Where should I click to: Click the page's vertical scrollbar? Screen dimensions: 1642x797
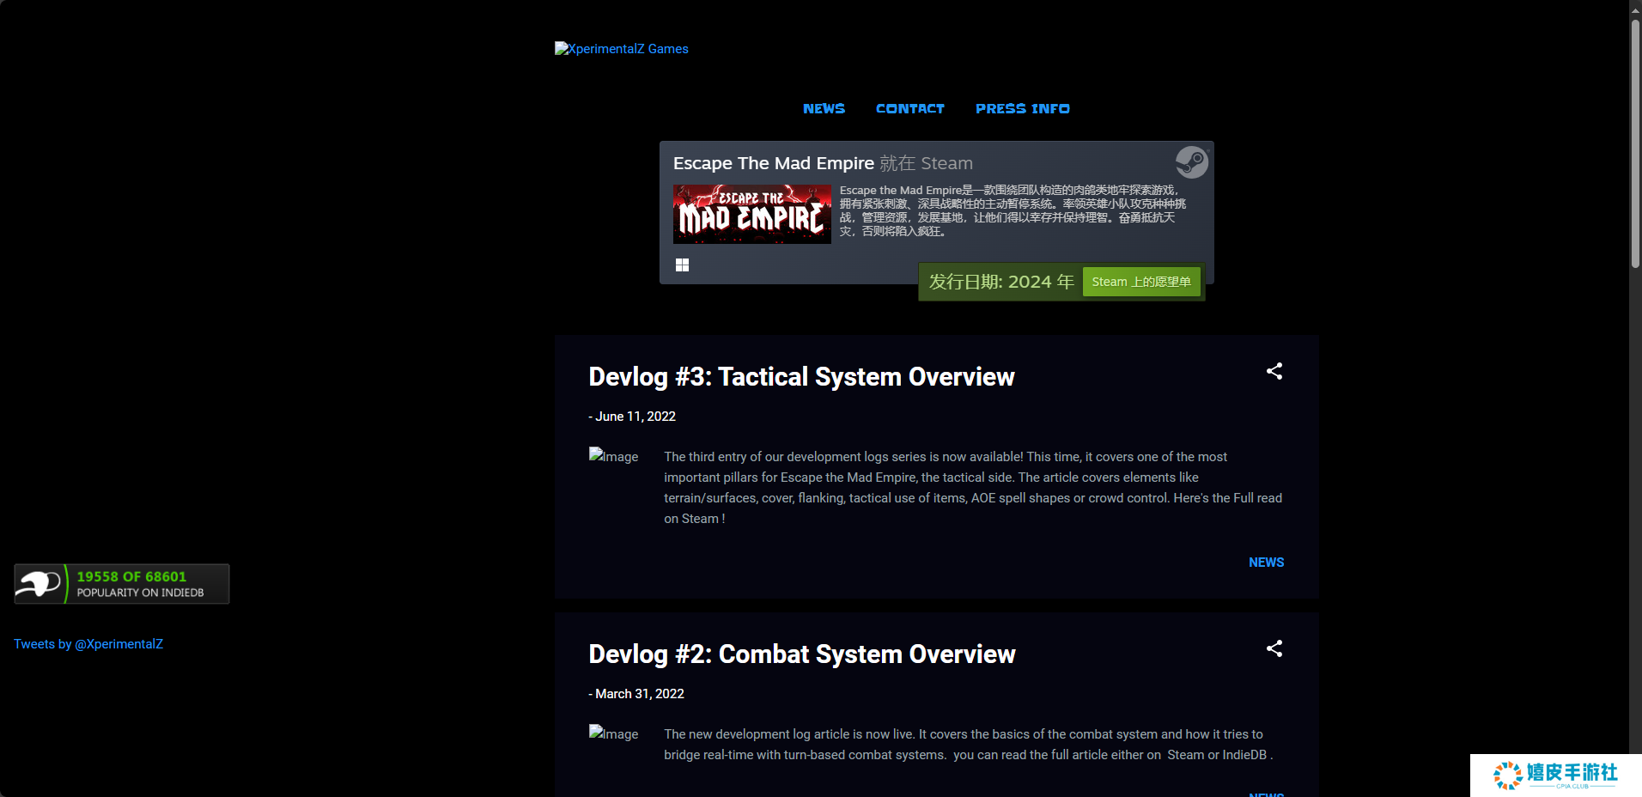coord(1635,144)
